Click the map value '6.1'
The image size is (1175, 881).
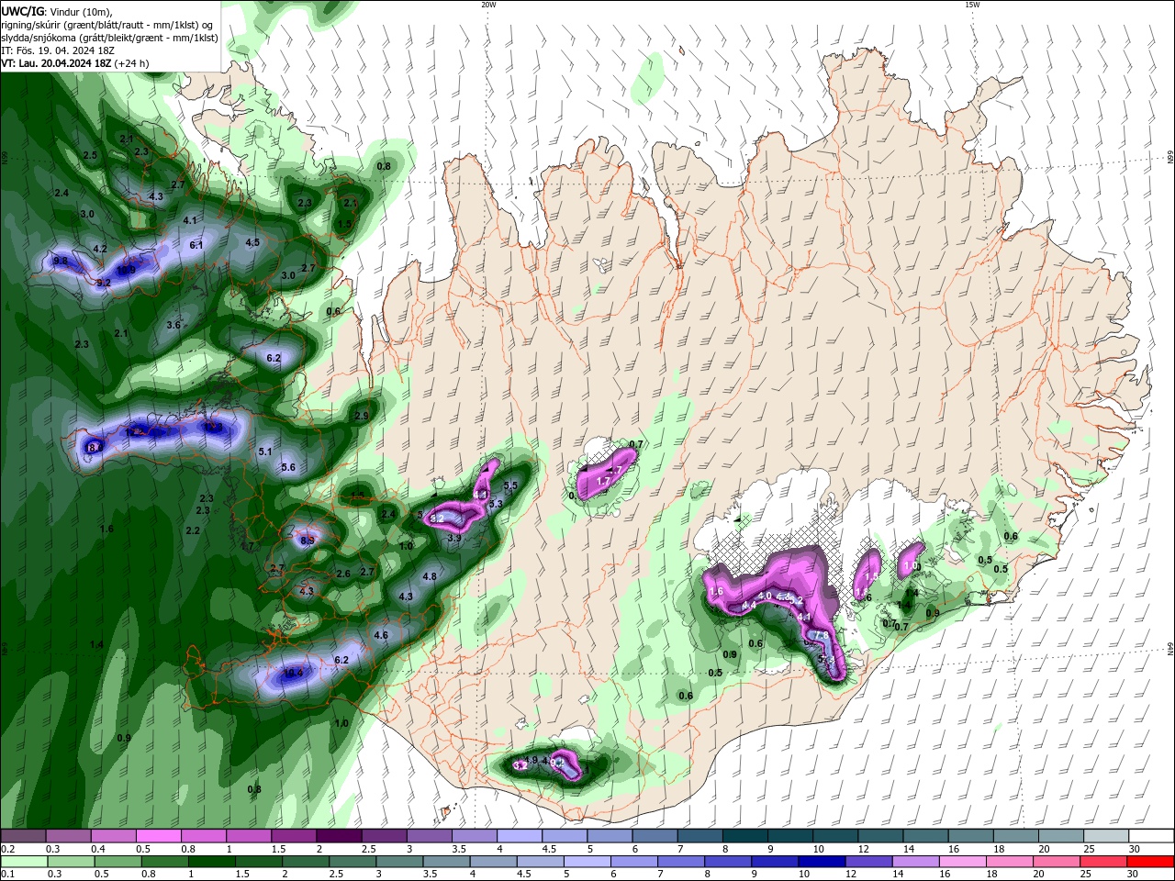pyautogui.click(x=196, y=246)
